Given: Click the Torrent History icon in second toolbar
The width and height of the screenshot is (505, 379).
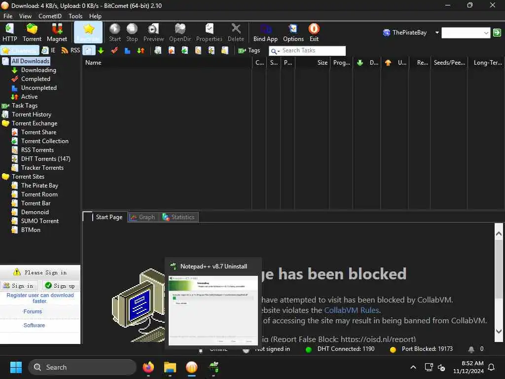Looking at the screenshot, I should coord(158,50).
